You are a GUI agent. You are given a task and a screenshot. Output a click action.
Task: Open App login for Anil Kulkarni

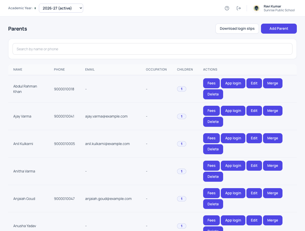[233, 138]
